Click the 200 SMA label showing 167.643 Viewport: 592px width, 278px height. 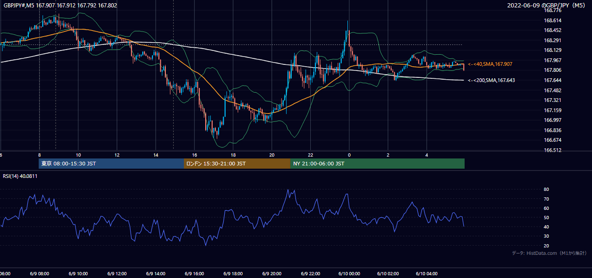tap(491, 80)
